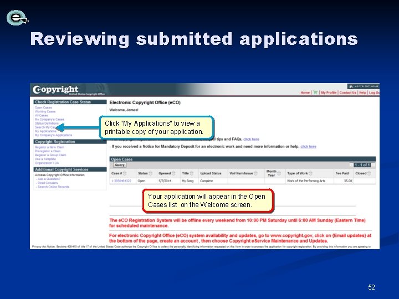
Task: Open case number 1-3950464322
Action: tap(121, 181)
